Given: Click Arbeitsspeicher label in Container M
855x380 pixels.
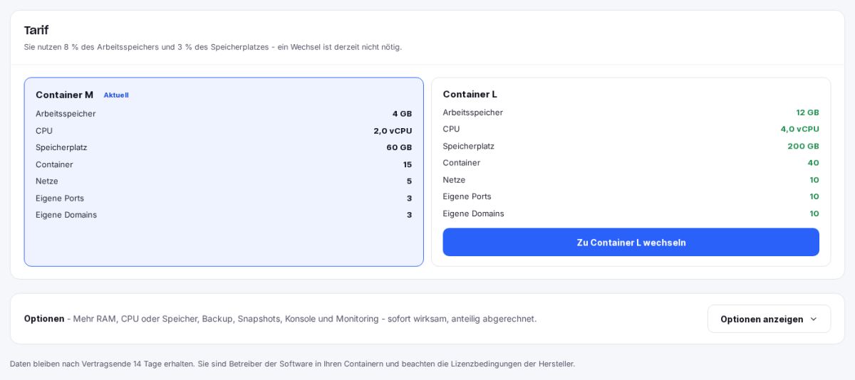Looking at the screenshot, I should coord(66,114).
